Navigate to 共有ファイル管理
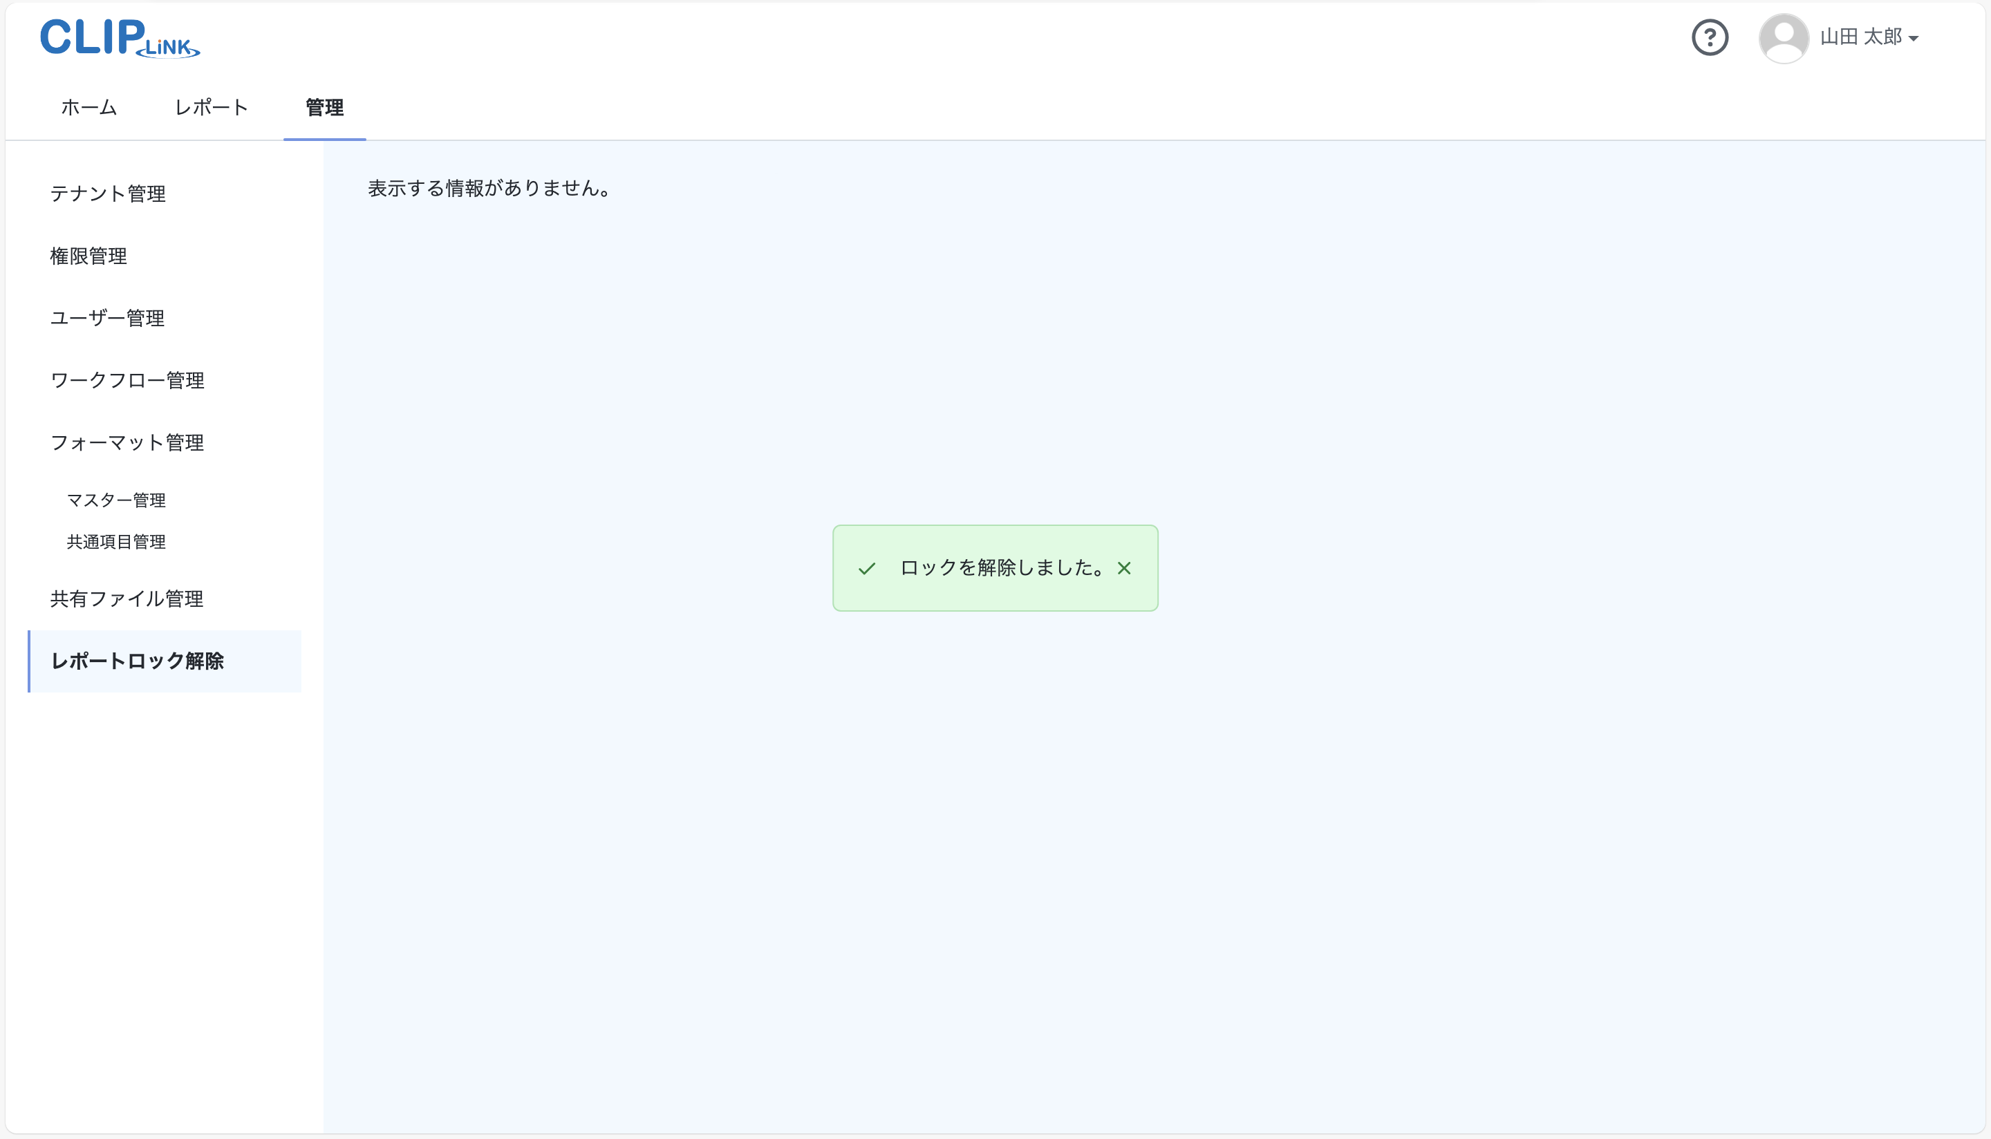The image size is (1991, 1139). (x=126, y=599)
